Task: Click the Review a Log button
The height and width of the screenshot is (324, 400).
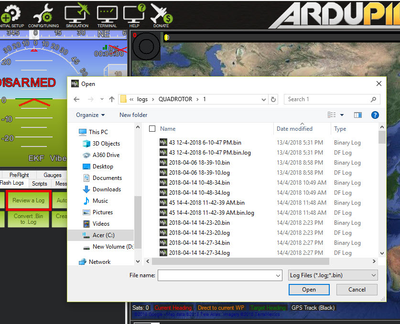Action: (x=28, y=200)
